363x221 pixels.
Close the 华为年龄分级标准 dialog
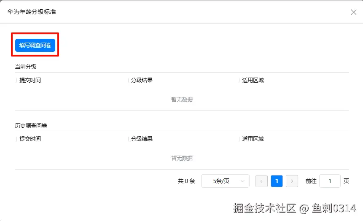coord(353,12)
